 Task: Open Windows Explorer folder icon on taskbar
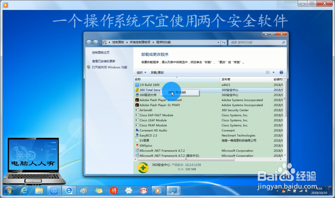pyautogui.click(x=39, y=191)
